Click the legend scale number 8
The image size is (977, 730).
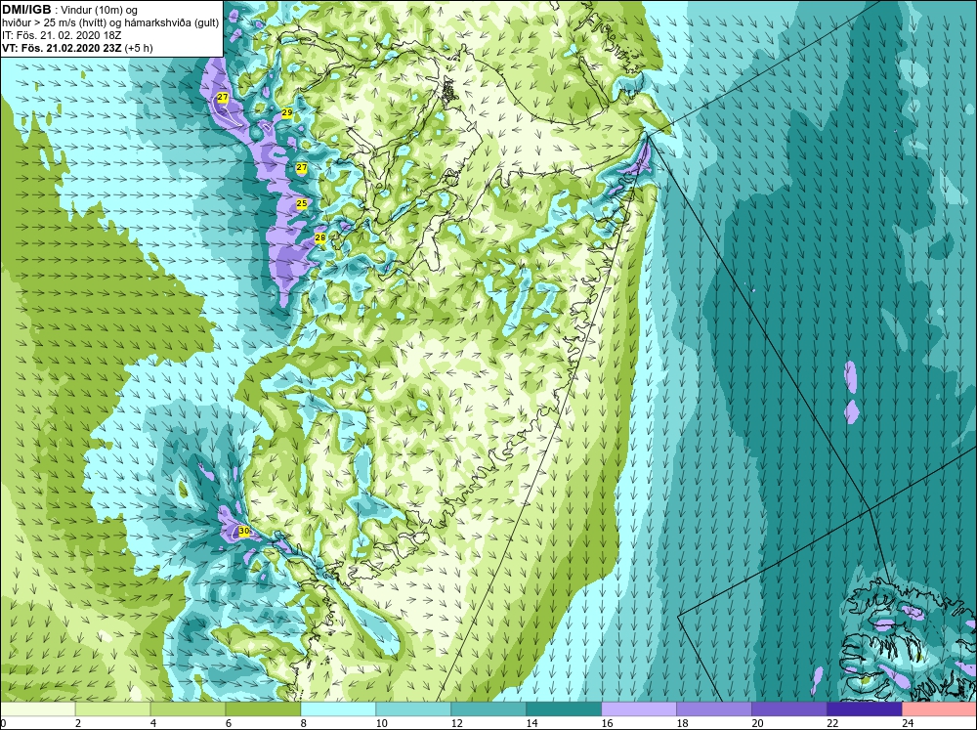pos(304,723)
